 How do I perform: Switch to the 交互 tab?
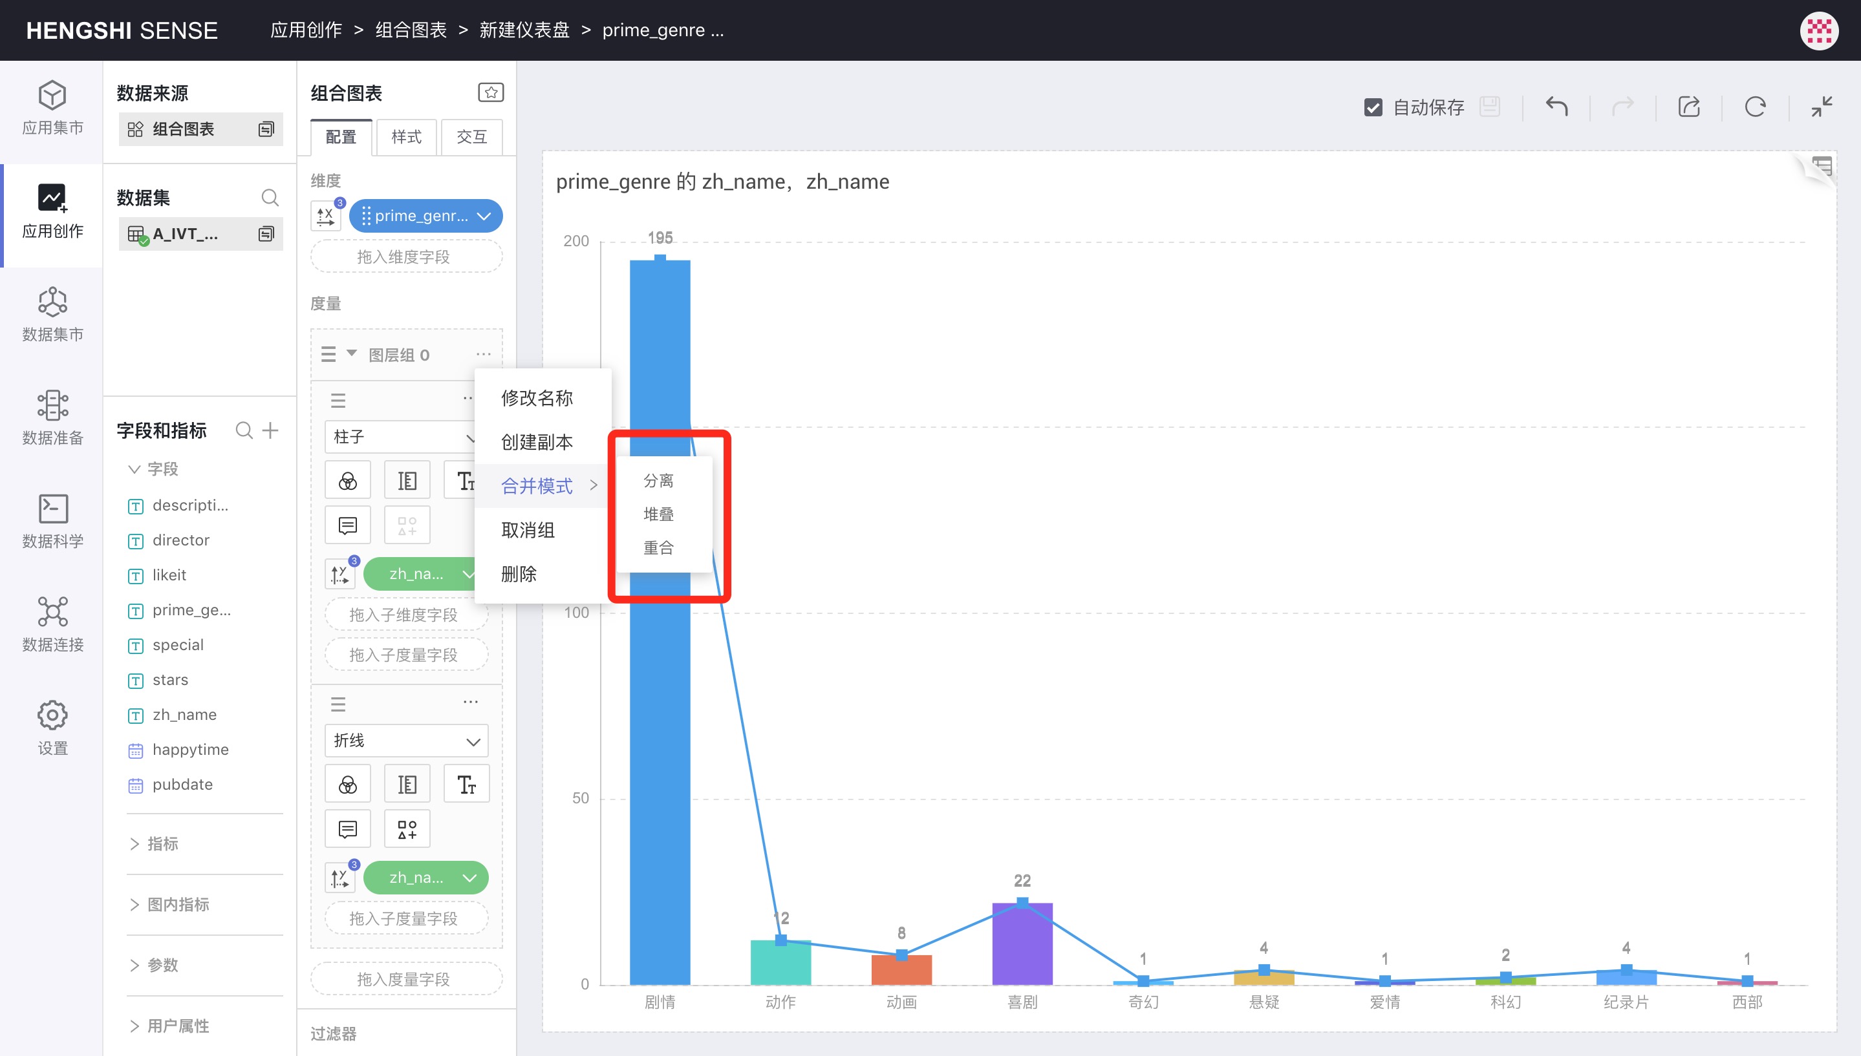(471, 137)
